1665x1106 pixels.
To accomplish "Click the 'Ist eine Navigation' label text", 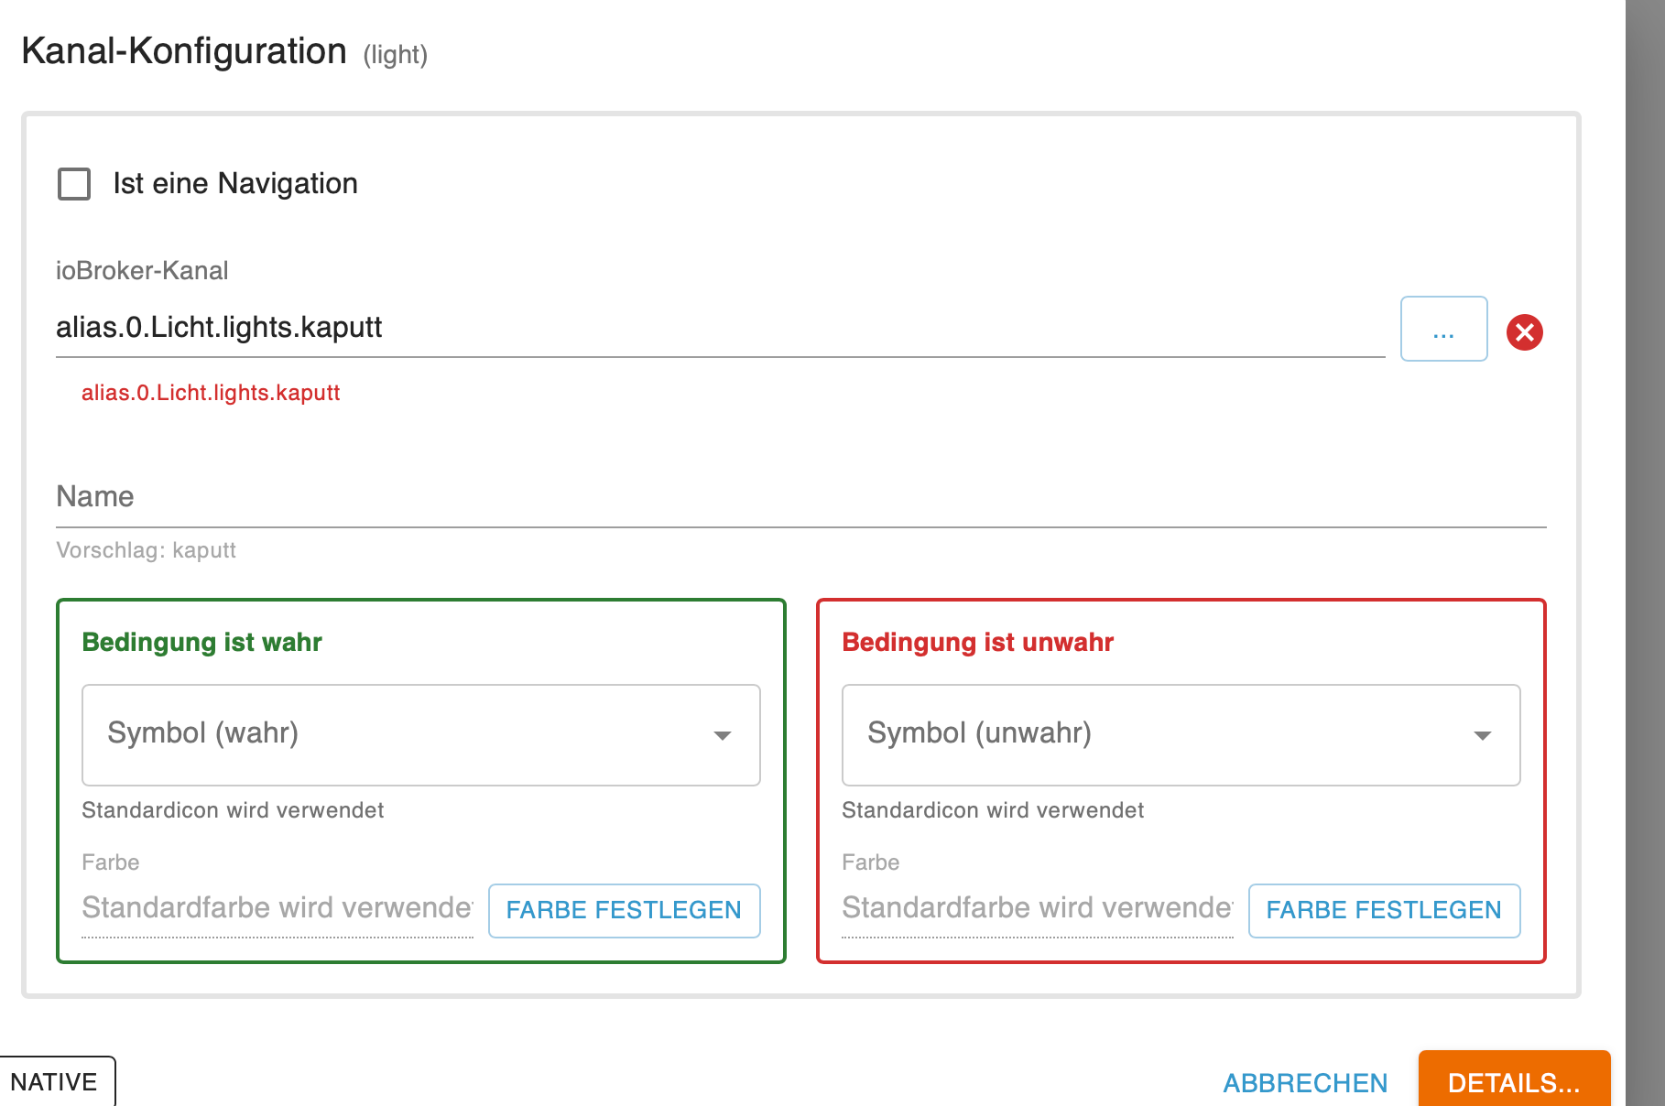I will point(235,184).
